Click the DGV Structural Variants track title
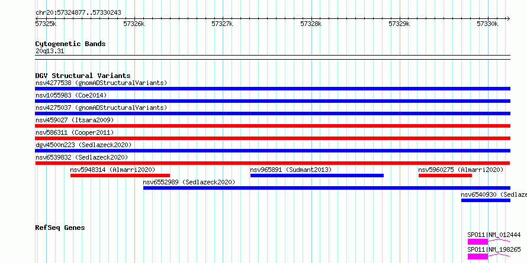Viewport: 527px width, 263px height. tap(83, 76)
